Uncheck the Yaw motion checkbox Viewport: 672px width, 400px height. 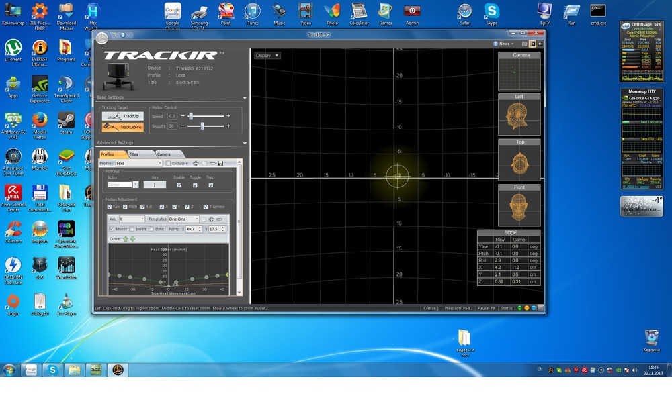110,207
